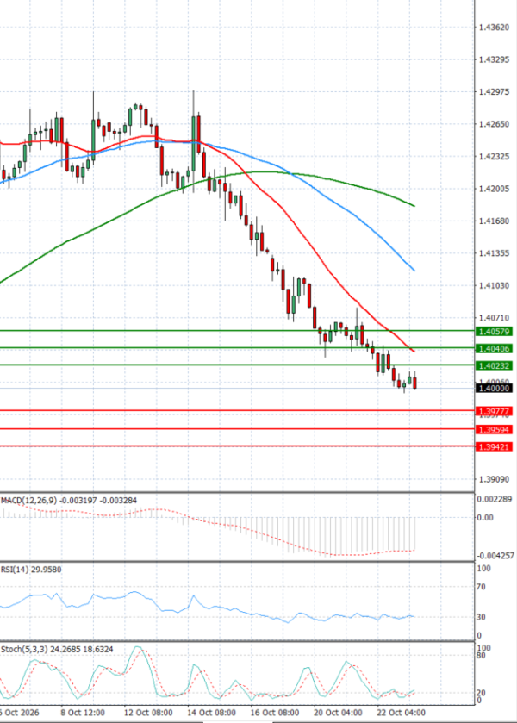Image resolution: width=517 pixels, height=723 pixels.
Task: Click the black 1.40000 current price label
Action: coord(494,389)
